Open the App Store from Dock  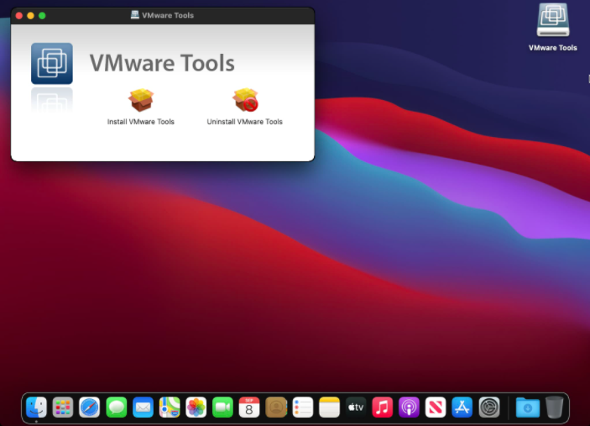click(x=462, y=408)
